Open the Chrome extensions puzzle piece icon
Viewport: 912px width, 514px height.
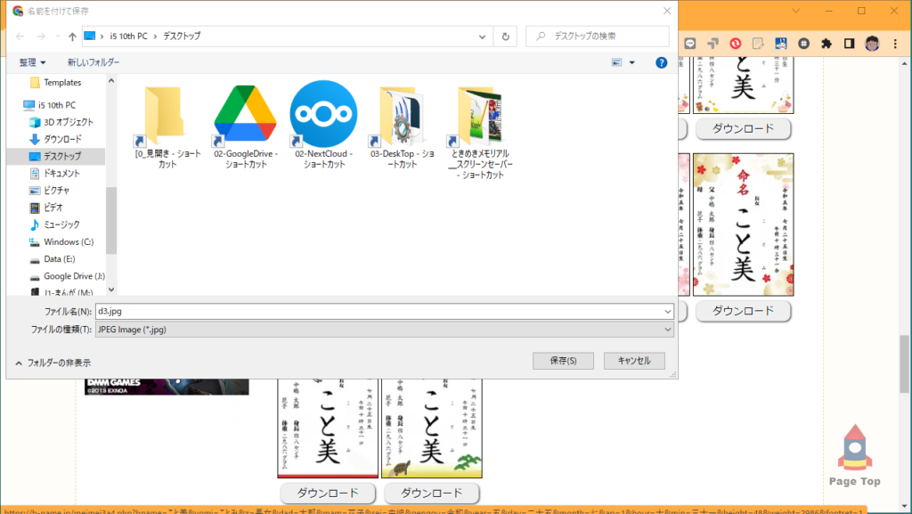point(826,42)
